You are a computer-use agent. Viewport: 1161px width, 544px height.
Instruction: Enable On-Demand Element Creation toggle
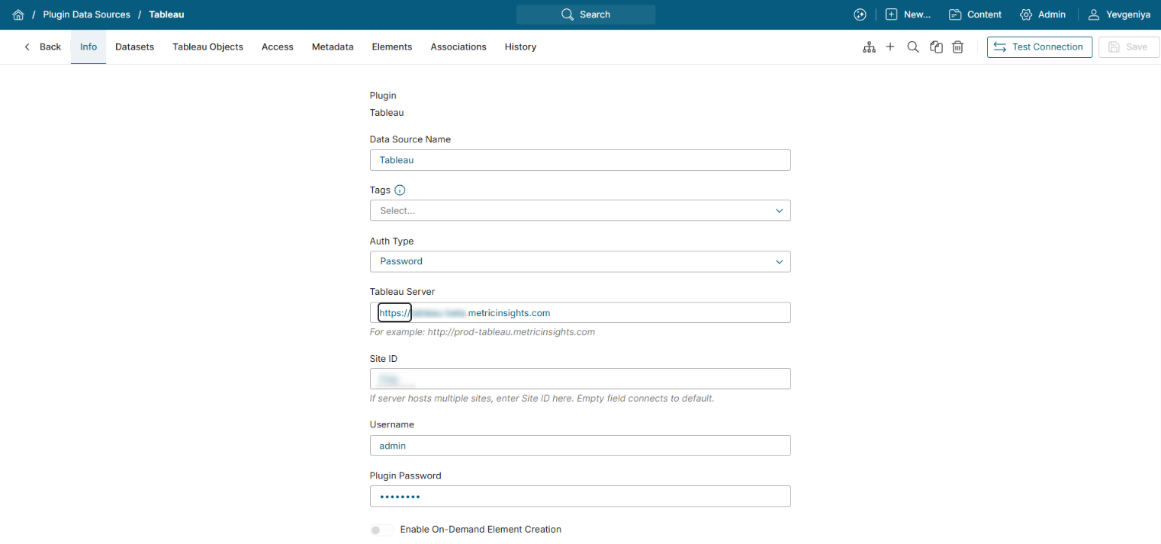381,530
